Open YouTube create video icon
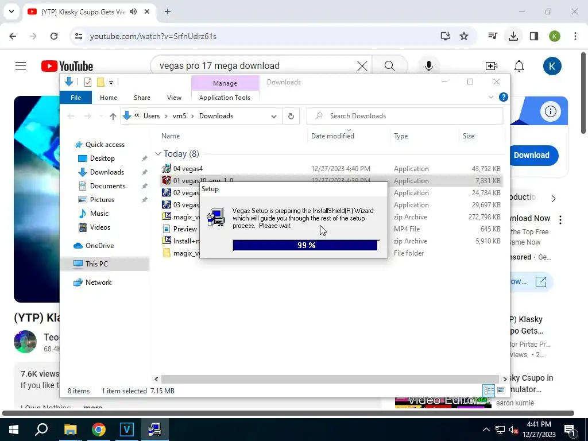The height and width of the screenshot is (441, 588). [492, 66]
